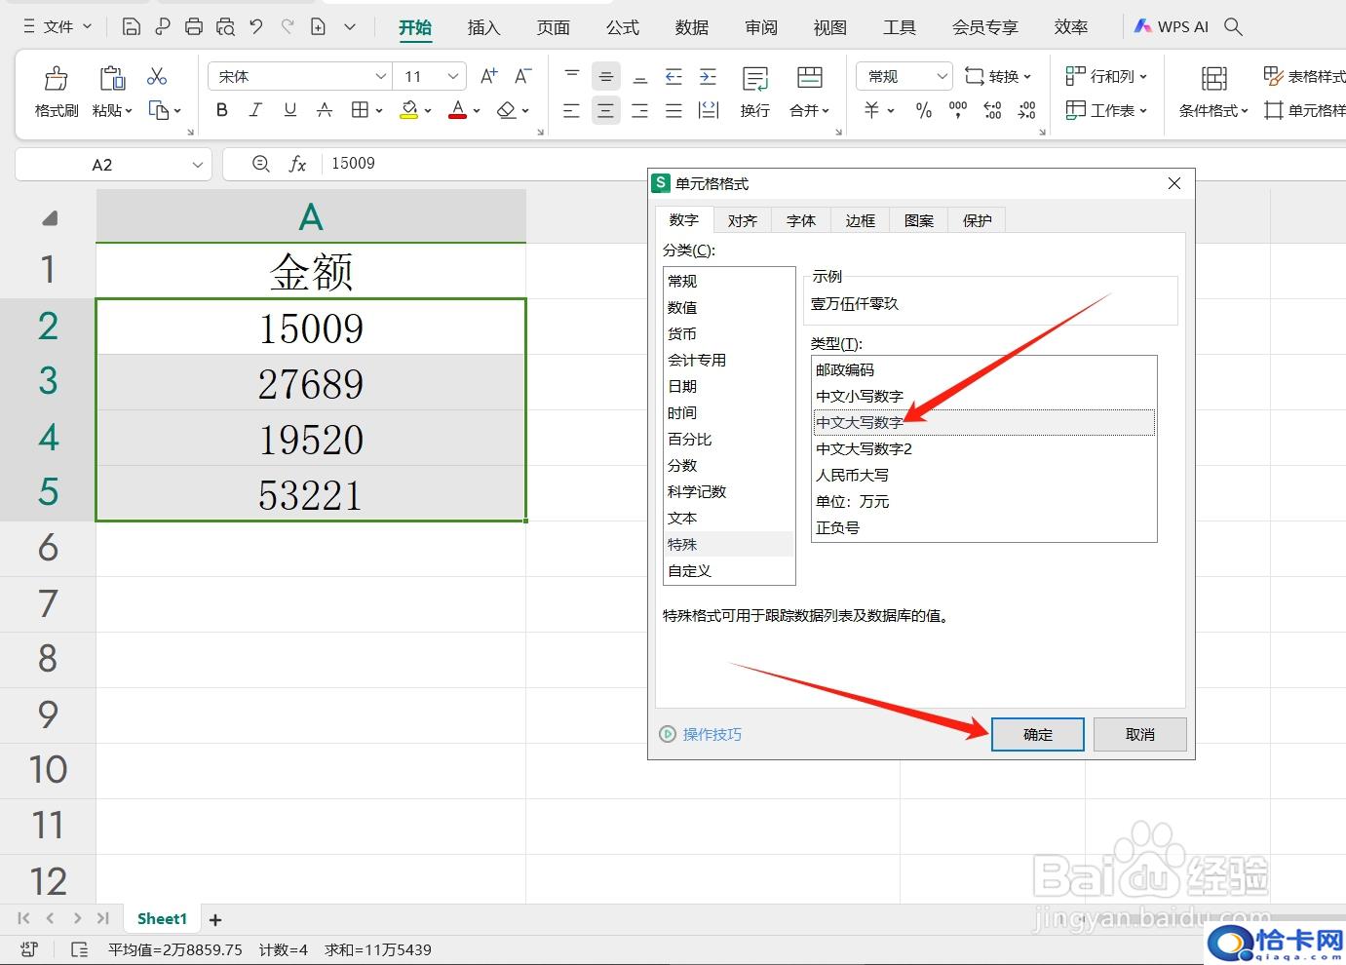The image size is (1346, 965).
Task: Open number format dropdown 常规
Action: coord(942,76)
